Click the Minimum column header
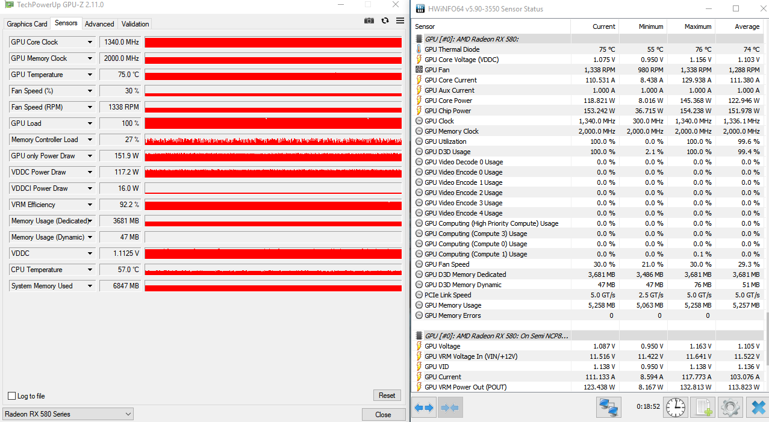This screenshot has height=422, width=769. (x=643, y=26)
